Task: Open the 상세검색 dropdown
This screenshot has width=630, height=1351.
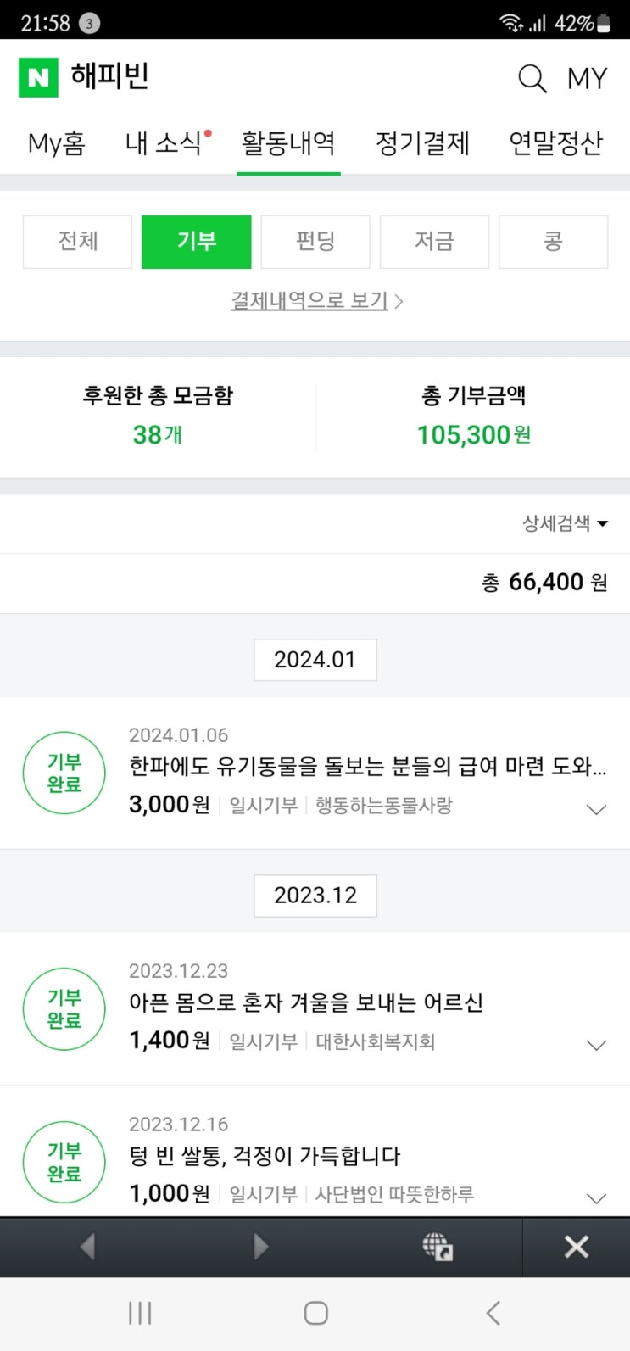Action: (565, 523)
